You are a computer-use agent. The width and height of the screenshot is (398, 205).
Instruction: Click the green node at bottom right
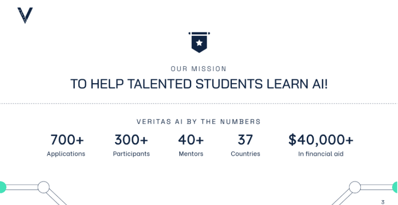pos(395,188)
